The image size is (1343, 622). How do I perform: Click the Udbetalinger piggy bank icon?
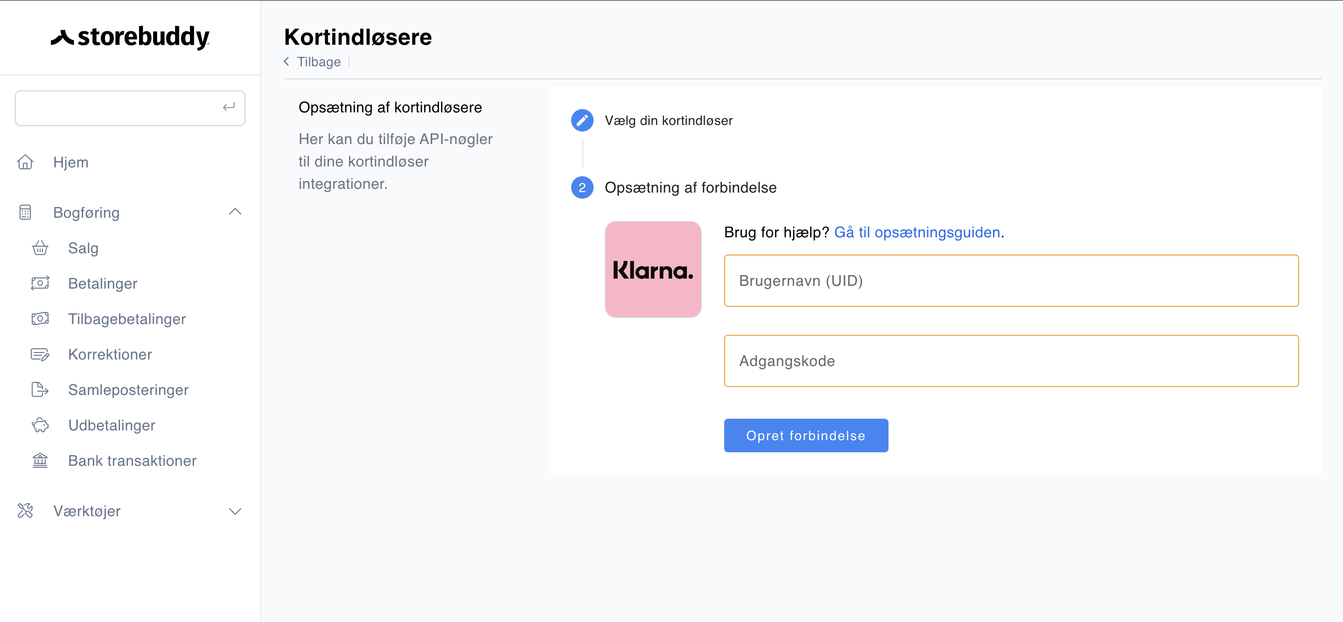tap(40, 425)
